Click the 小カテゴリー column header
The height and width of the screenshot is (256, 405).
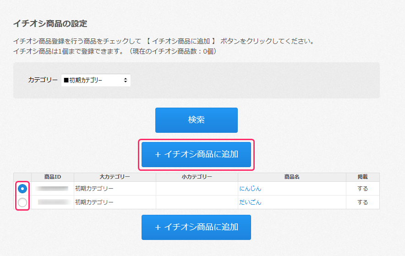point(197,177)
